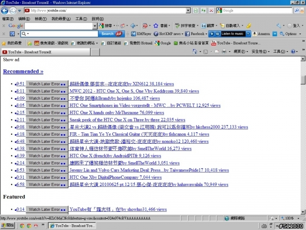Click the RSS feeds icon in command bar

point(205,52)
